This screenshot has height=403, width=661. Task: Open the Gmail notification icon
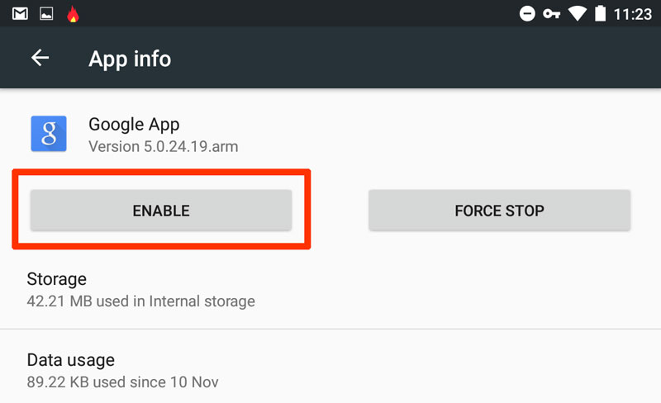[x=20, y=14]
